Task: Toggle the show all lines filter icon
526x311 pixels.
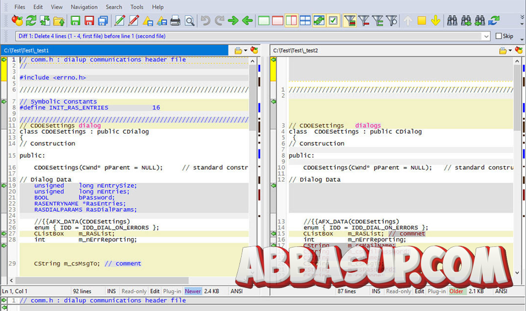Action: click(350, 21)
